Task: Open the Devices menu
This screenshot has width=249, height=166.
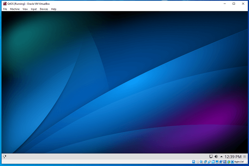Action: coord(44,9)
